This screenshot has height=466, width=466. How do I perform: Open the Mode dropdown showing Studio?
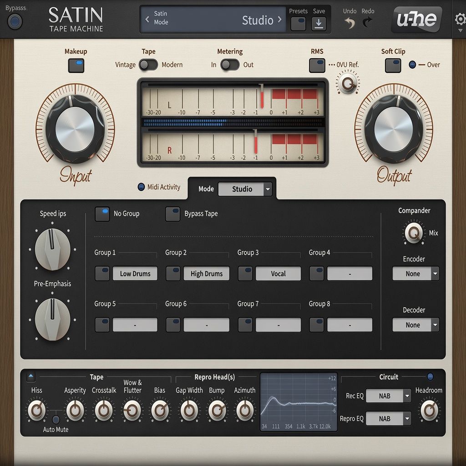tap(245, 189)
